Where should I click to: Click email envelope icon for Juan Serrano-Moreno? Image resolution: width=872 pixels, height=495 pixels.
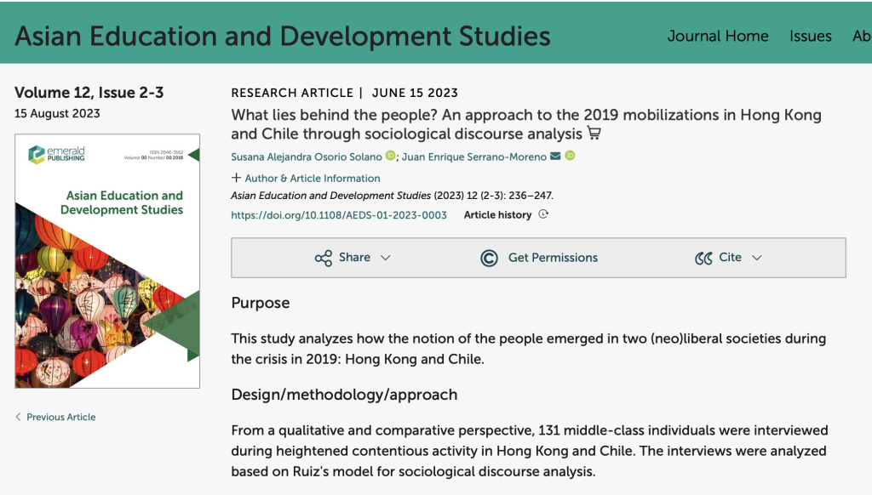(555, 156)
